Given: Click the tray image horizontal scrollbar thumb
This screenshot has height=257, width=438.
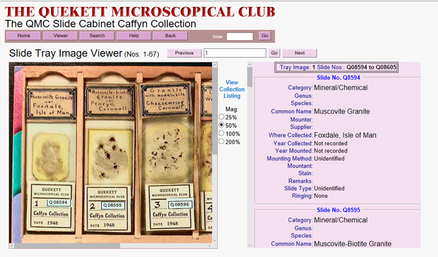Looking at the screenshot, I should [67, 246].
